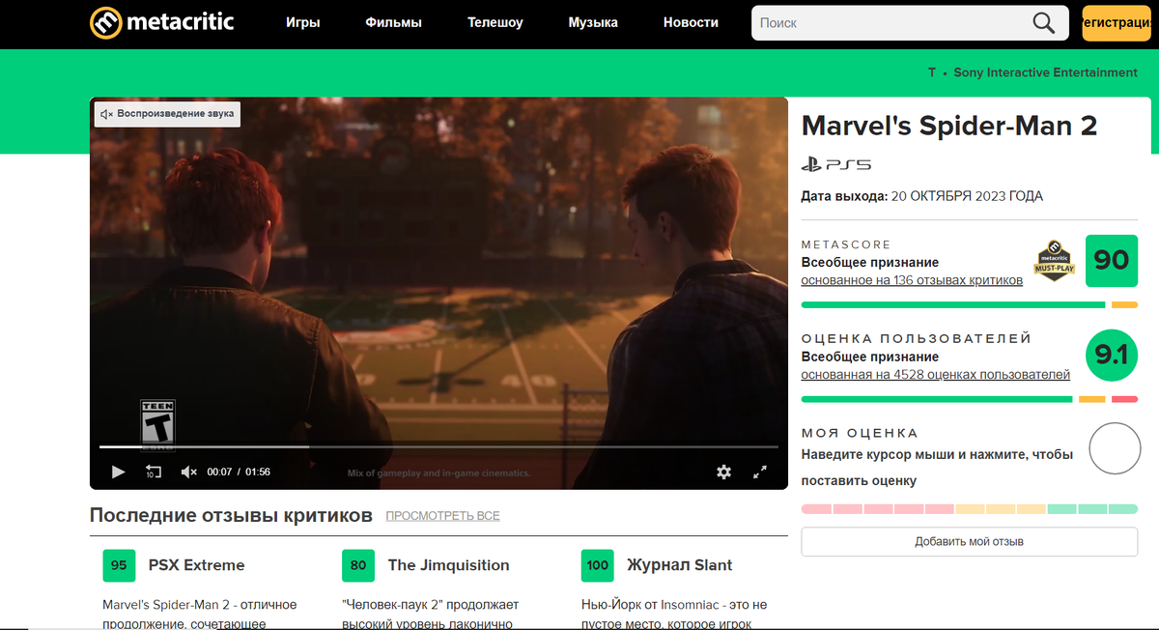Viewport: 1159px width, 630px height.
Task: Open the Журнал Slant review
Action: point(680,565)
